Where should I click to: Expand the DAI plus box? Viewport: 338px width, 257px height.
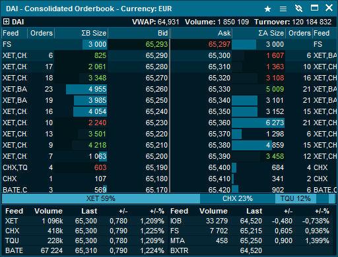pyautogui.click(x=6, y=22)
